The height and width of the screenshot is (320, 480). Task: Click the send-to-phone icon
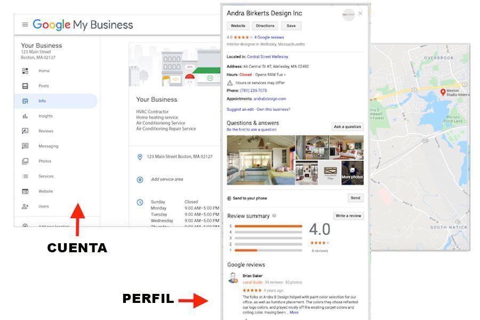pos(229,198)
